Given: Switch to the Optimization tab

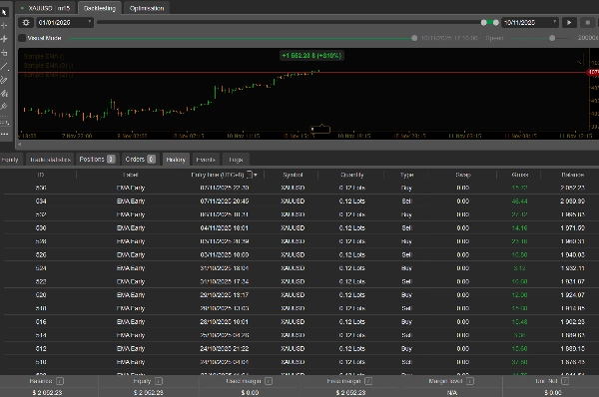Looking at the screenshot, I should tap(147, 8).
